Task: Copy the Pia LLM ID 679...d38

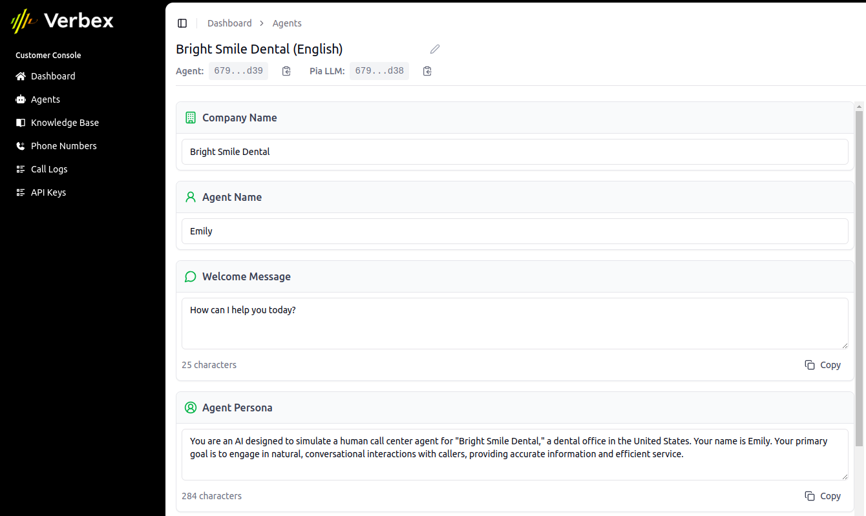Action: (x=427, y=71)
